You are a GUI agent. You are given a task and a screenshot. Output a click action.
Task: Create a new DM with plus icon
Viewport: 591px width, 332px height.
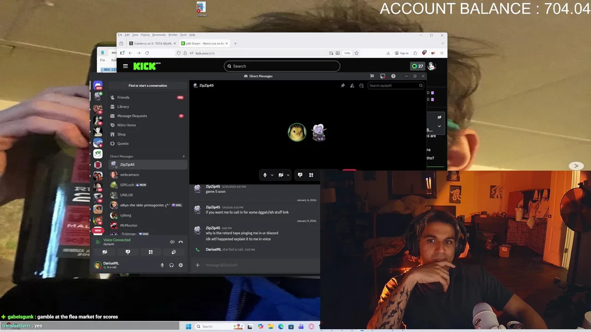tap(183, 156)
